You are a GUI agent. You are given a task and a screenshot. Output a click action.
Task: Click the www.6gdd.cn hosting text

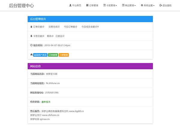click(76, 111)
